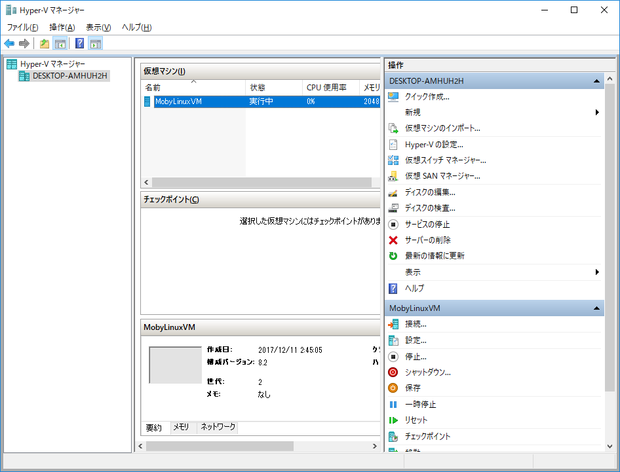Click creation date 2017/12/11 2:45:05
620x472 pixels.
pos(290,350)
